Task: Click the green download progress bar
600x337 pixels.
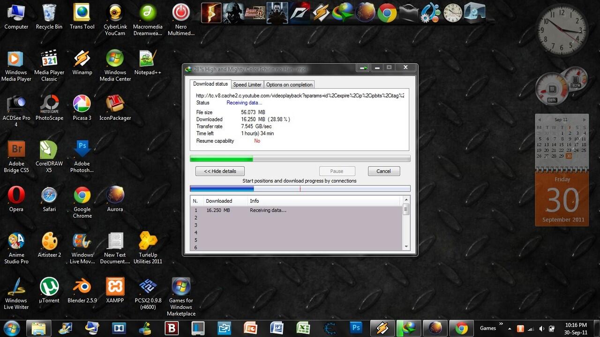Action: (300, 159)
